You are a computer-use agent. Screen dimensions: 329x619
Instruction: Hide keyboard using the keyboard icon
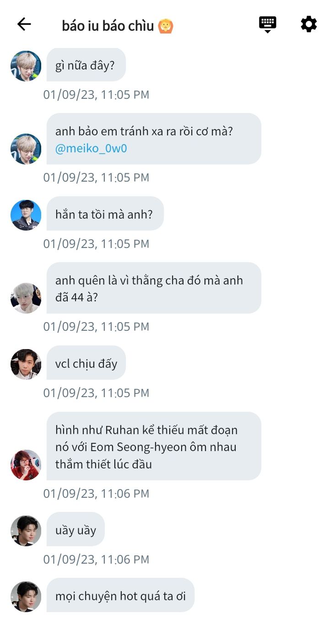pos(268,24)
